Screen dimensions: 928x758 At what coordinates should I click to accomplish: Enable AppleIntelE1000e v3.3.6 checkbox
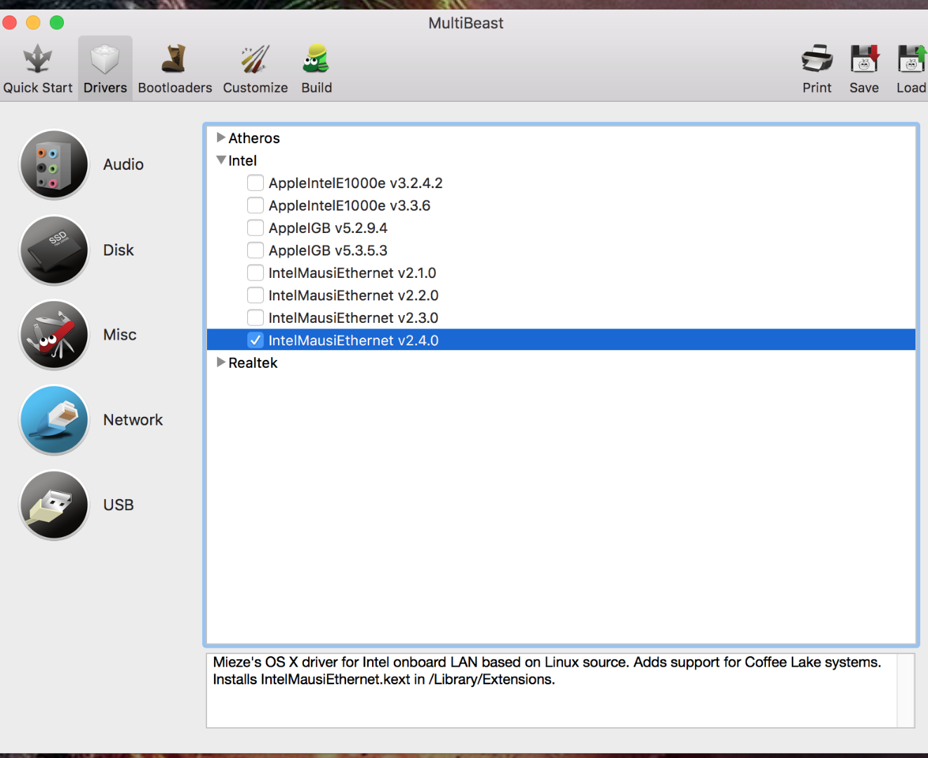(256, 206)
